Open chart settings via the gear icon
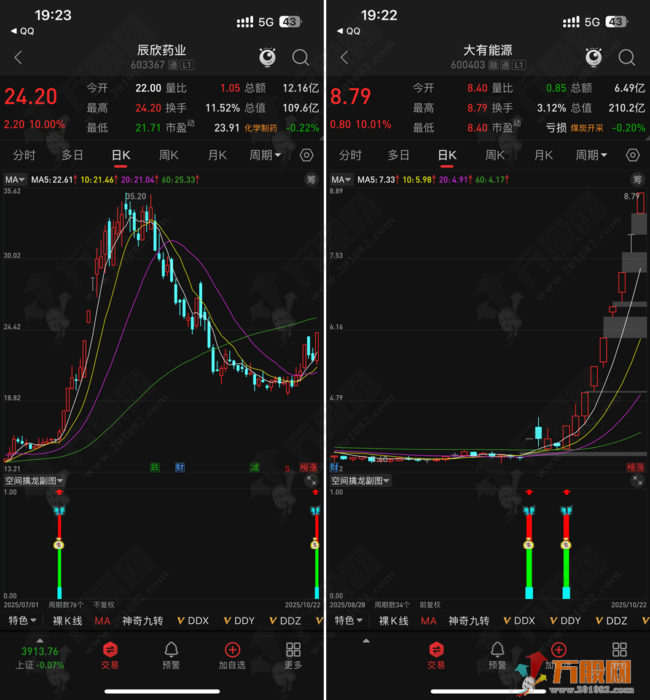Viewport: 650px width, 700px height. coord(306,155)
